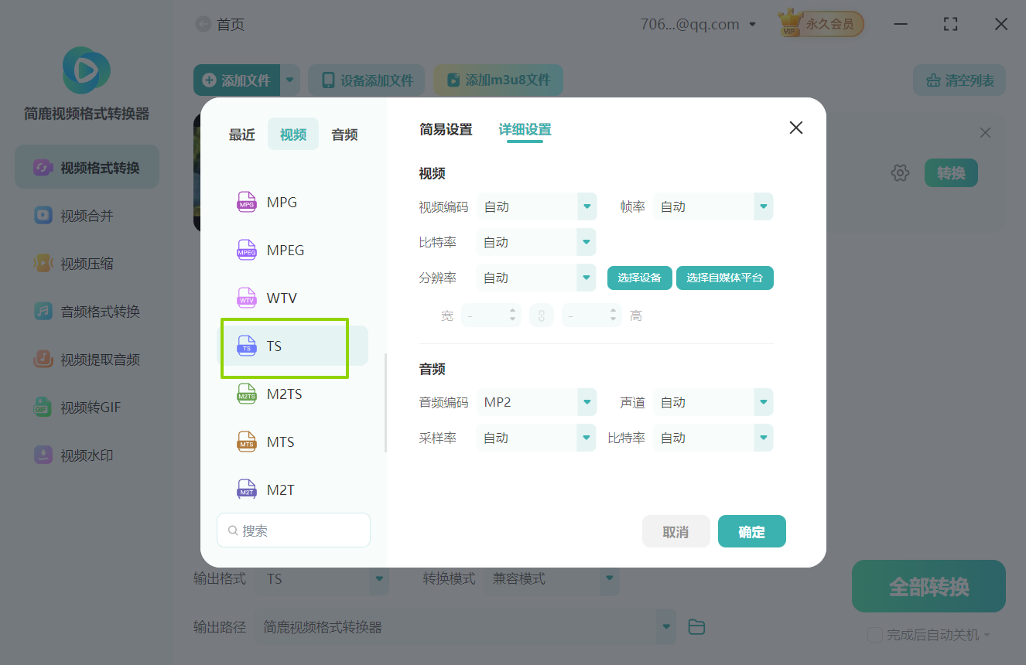The width and height of the screenshot is (1026, 665).
Task: Switch to the 简易设置 tab
Action: [x=446, y=129]
